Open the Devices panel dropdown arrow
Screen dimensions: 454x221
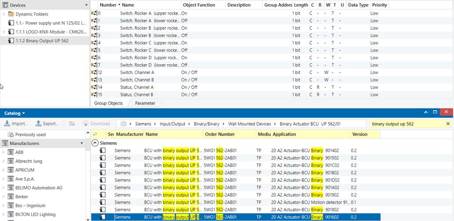(86, 5)
